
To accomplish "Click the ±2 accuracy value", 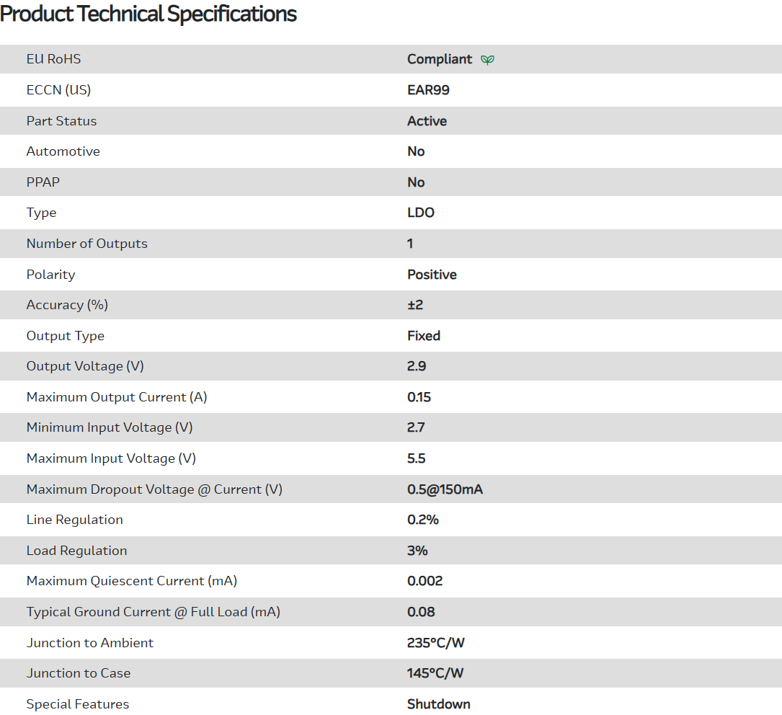I will [x=415, y=305].
